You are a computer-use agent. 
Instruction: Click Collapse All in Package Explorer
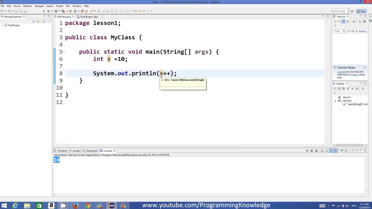click(34, 21)
